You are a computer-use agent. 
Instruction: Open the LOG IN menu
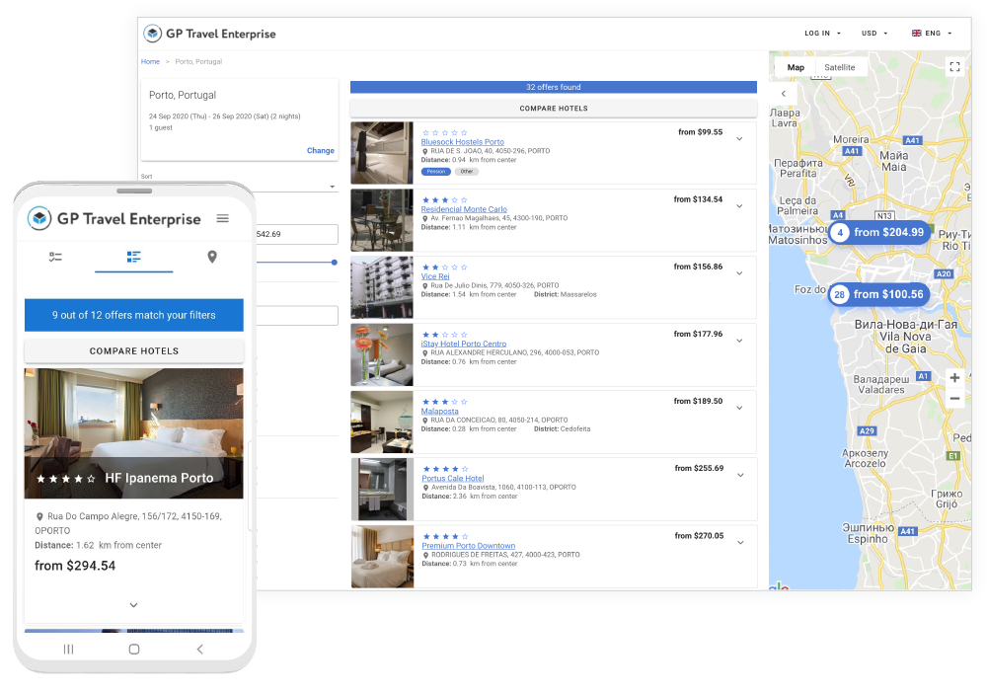tap(820, 33)
